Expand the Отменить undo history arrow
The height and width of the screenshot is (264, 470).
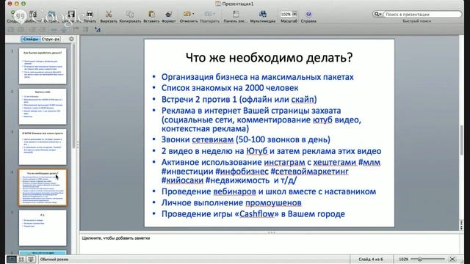point(193,14)
